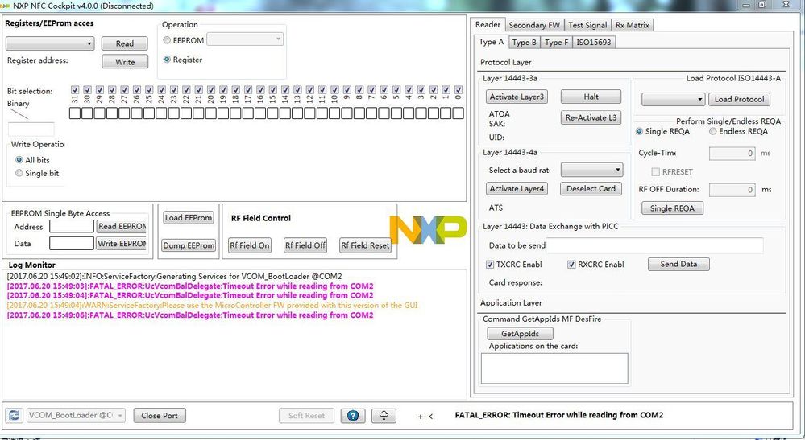Select the WARN ServiceFactory log line
Image resolution: width=805 pixels, height=440 pixels.
coord(212,306)
